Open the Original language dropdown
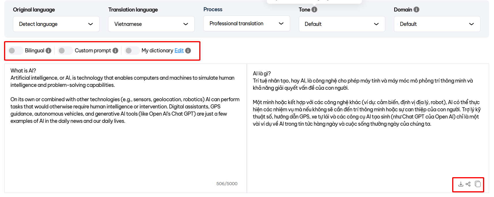Screen dimensions: 494x197 point(56,24)
